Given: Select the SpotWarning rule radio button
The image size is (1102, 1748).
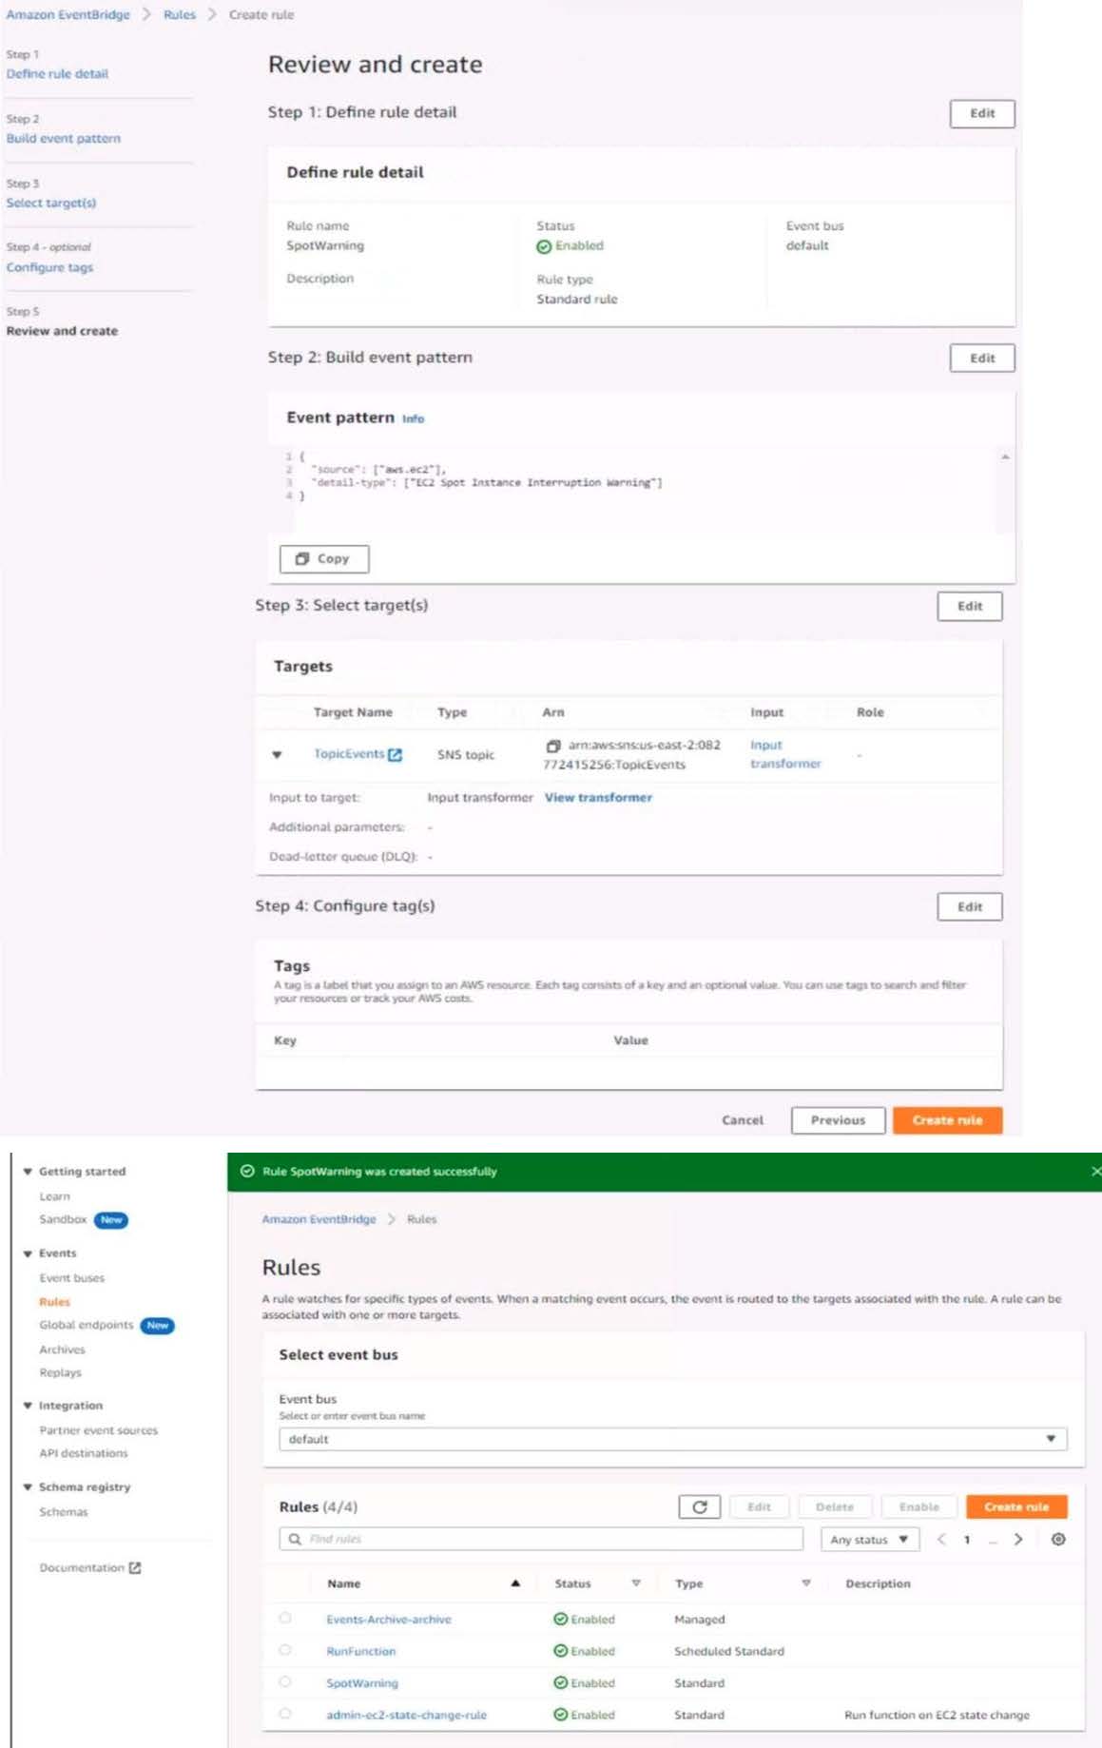Looking at the screenshot, I should coord(285,1681).
